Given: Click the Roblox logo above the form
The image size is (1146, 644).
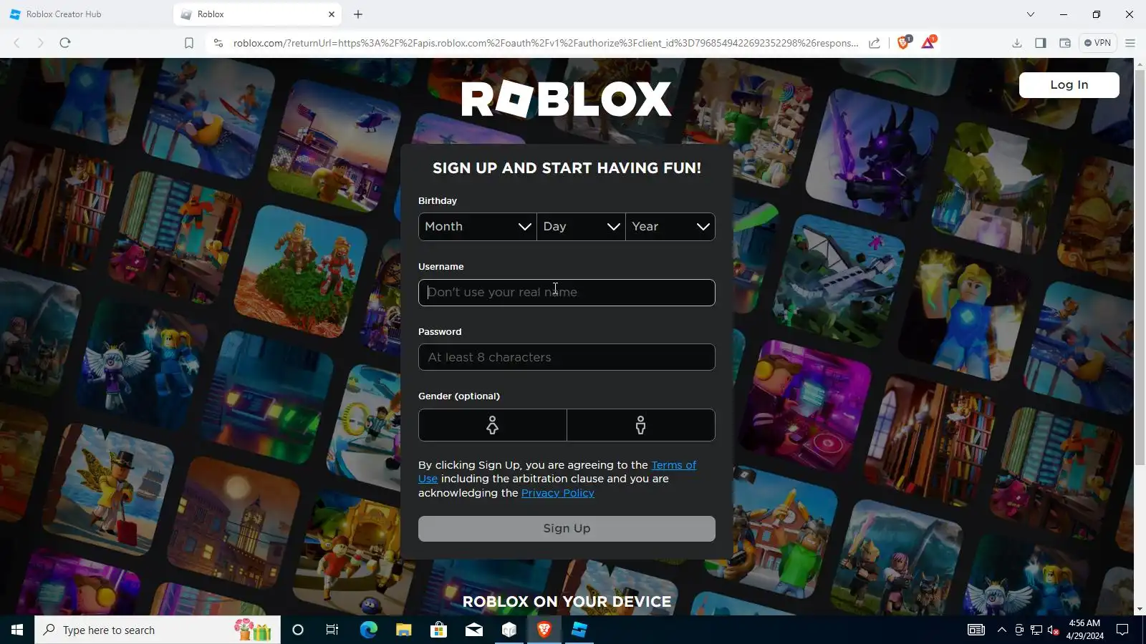Looking at the screenshot, I should [567, 99].
